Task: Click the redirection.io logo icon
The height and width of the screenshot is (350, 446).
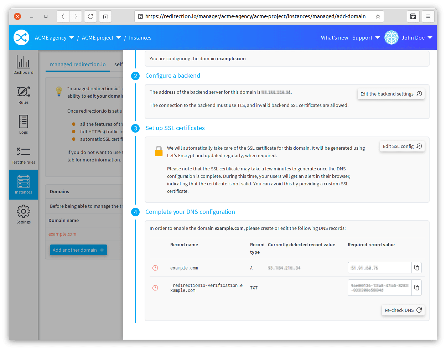Action: pyautogui.click(x=21, y=37)
